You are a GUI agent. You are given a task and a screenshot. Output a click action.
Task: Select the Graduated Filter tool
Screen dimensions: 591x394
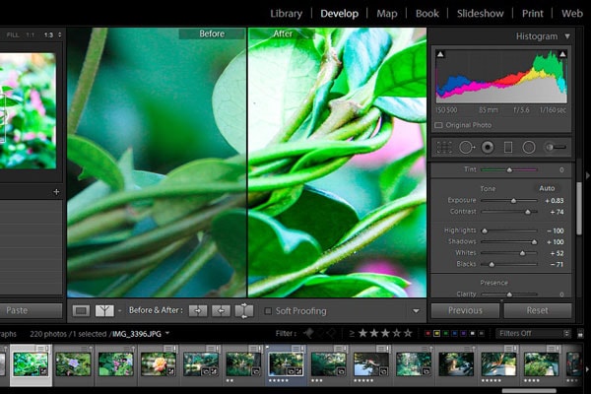(507, 147)
